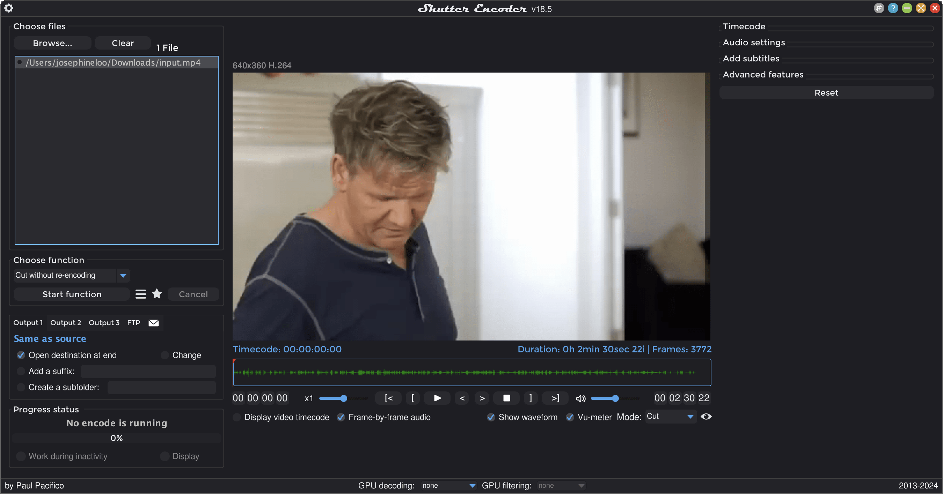Toggle Frame-by-frame audio checkbox
943x494 pixels.
[x=341, y=417]
